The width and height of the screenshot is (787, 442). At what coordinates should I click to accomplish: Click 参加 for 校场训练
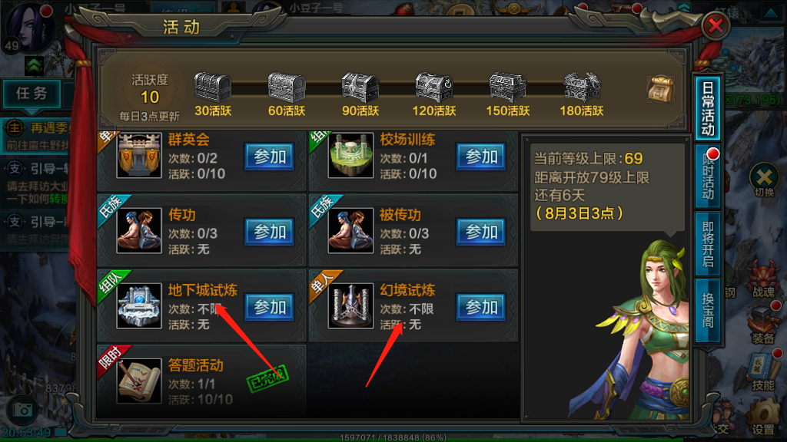pos(481,157)
